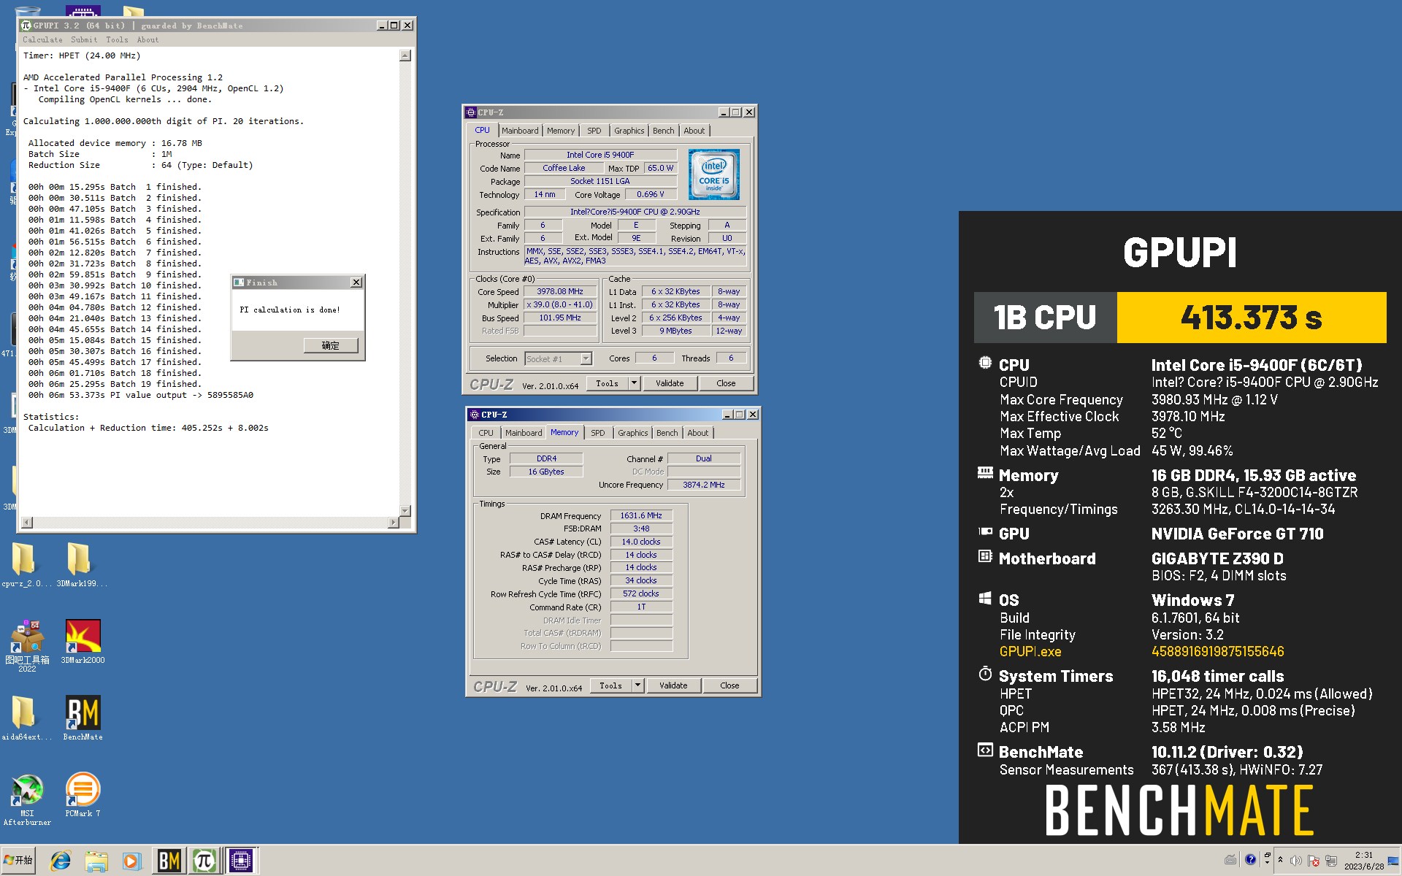Select Memory tab in upper CPU-Z window
Screen dimensions: 1402x876
point(561,131)
